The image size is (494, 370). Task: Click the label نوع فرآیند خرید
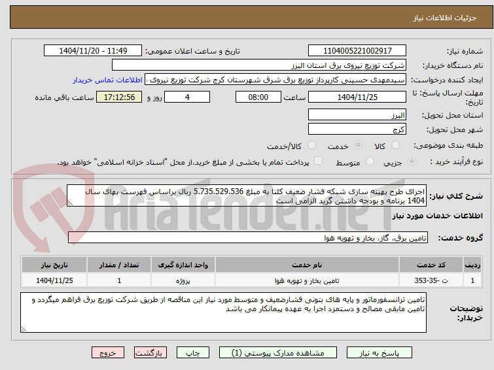tap(457, 162)
